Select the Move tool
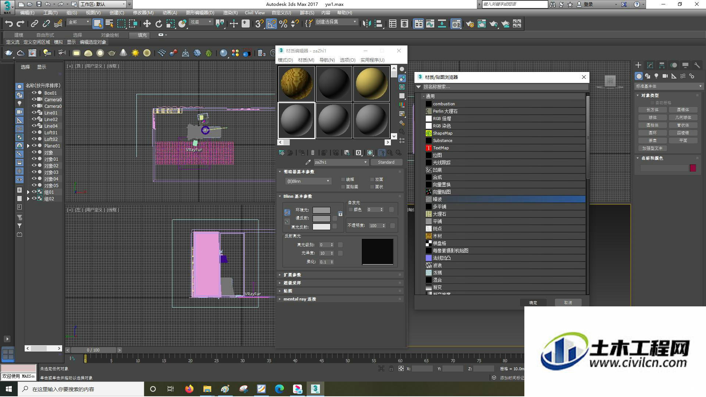The image size is (706, 397). pos(147,24)
